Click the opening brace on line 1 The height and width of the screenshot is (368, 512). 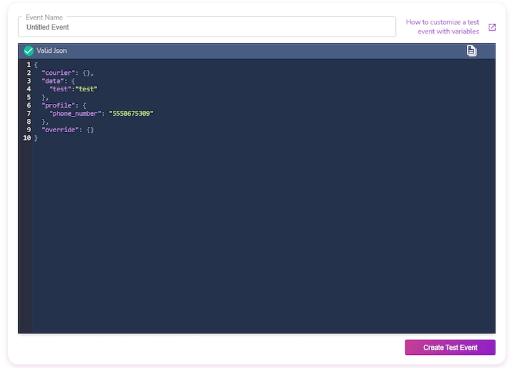point(36,65)
